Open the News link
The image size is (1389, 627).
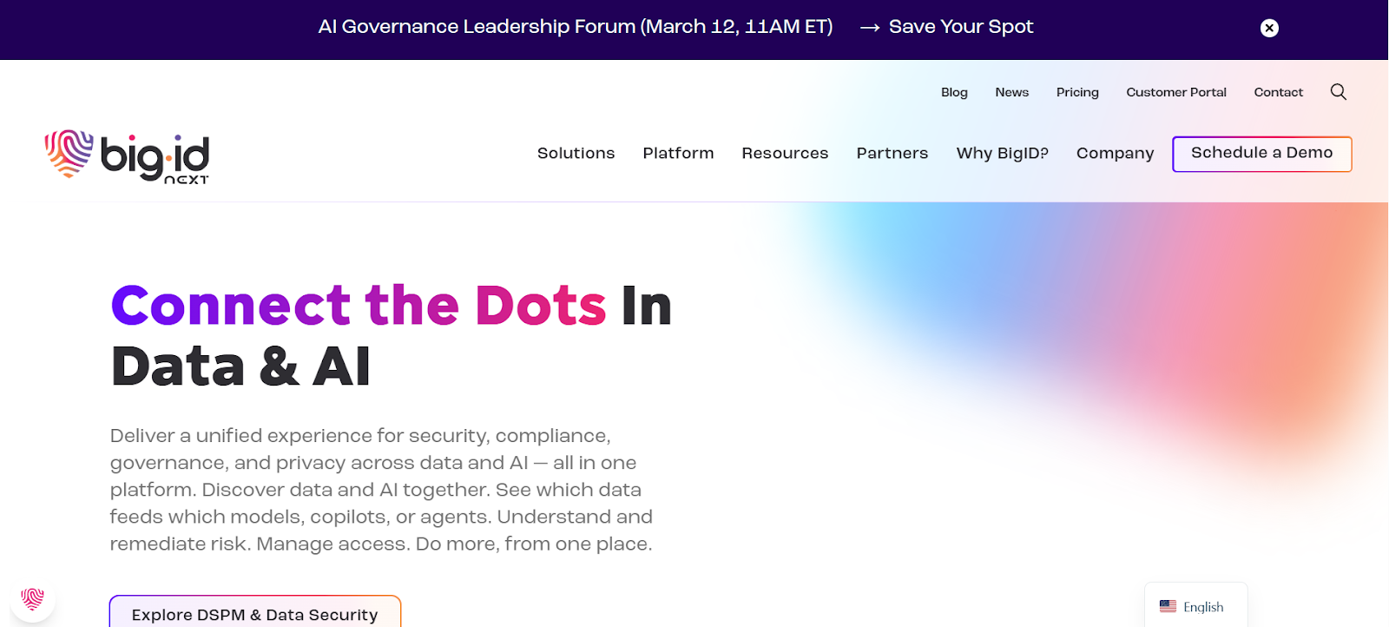point(1011,92)
